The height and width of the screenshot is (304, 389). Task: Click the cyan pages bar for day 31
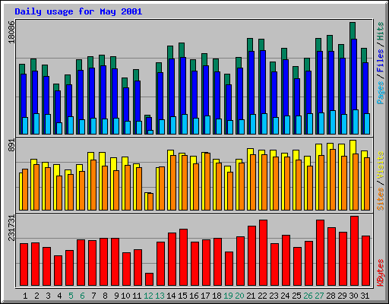(x=367, y=124)
